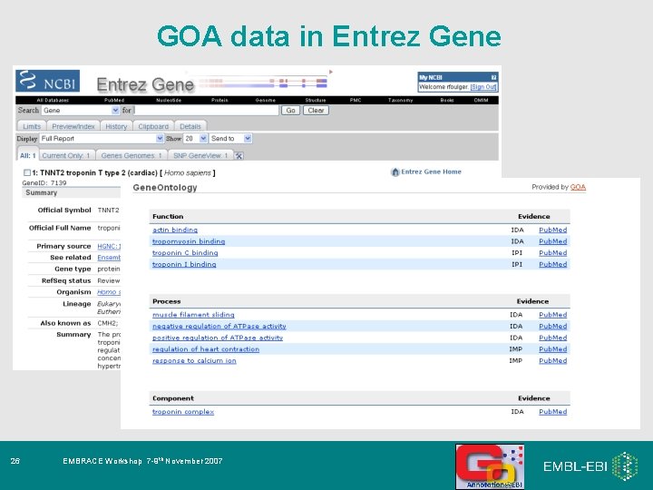This screenshot has width=653, height=490.
Task: Click inside the search term input field
Action: point(206,111)
